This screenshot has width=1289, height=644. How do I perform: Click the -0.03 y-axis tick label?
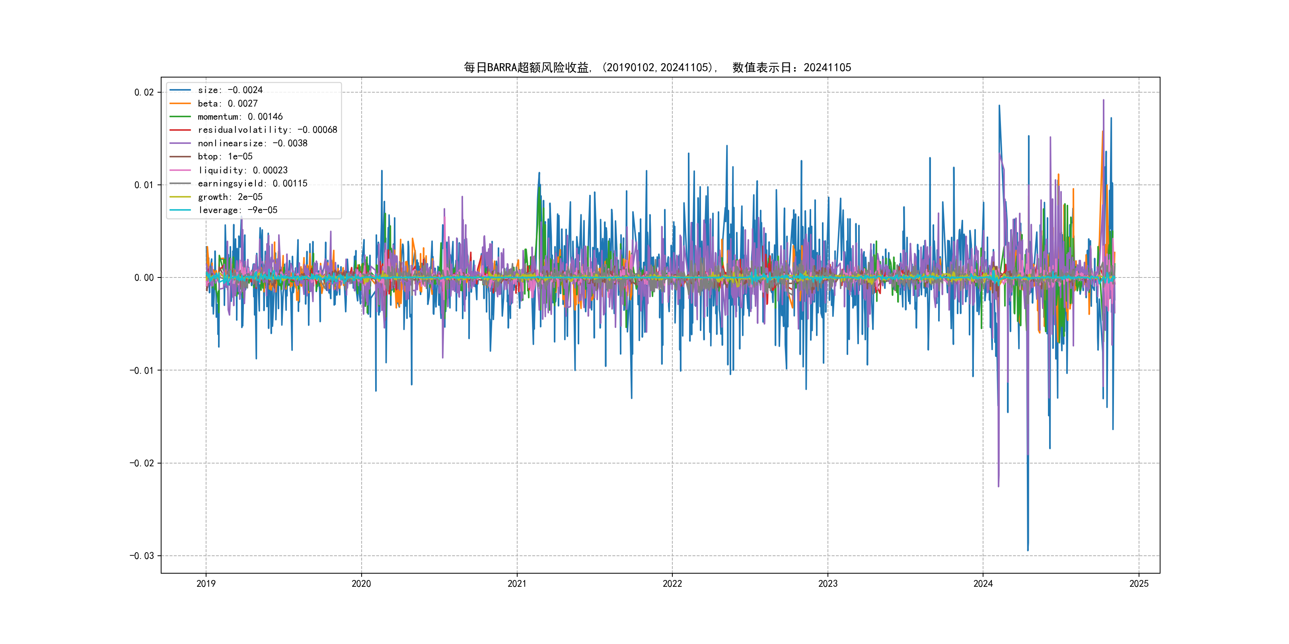142,556
